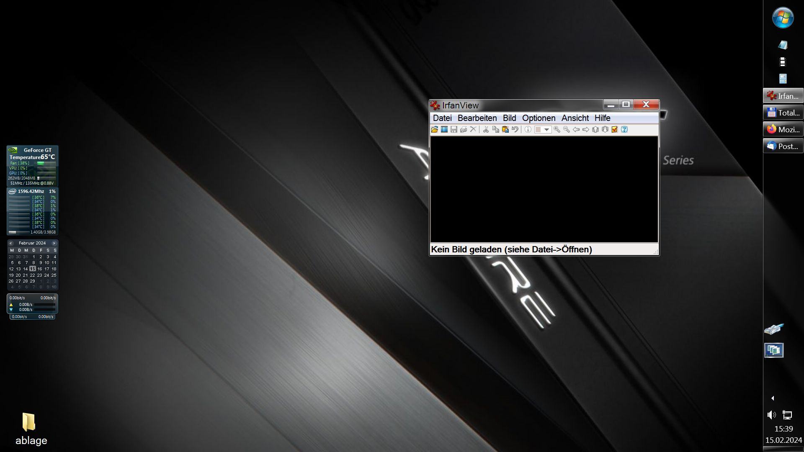Click the Image information toolbar icon
This screenshot has height=452, width=804.
(x=528, y=130)
